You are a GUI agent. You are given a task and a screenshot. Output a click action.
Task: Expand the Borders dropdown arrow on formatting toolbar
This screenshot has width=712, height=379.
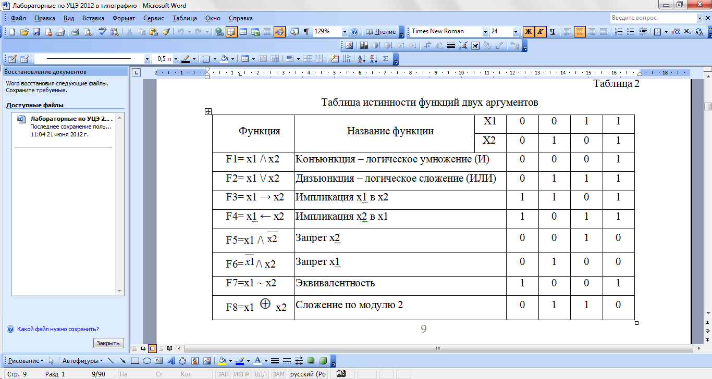[666, 32]
